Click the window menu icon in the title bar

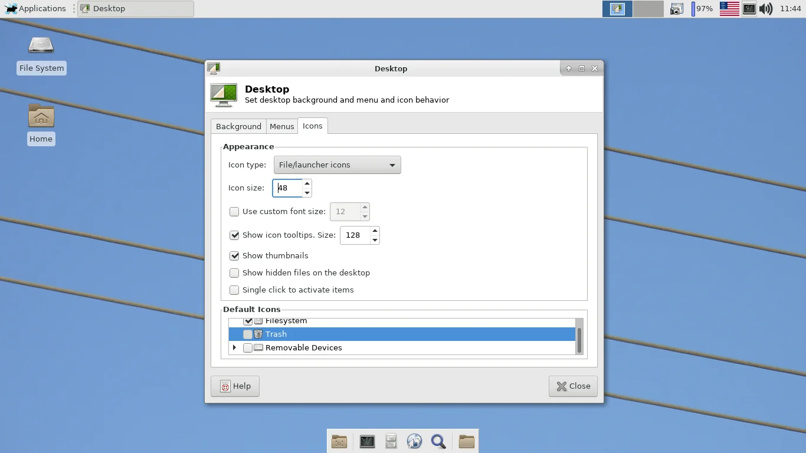214,68
